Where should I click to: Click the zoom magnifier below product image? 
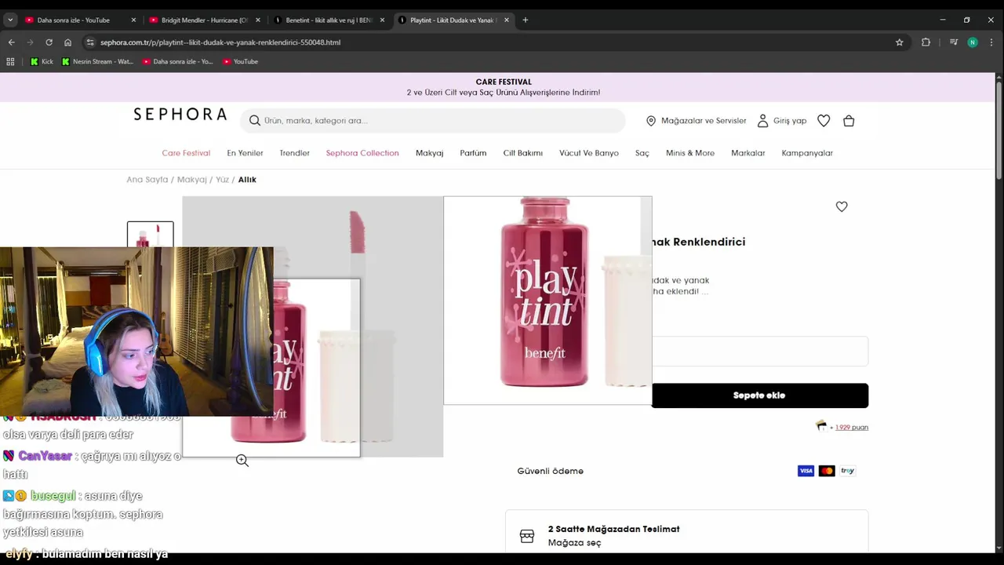[242, 461]
